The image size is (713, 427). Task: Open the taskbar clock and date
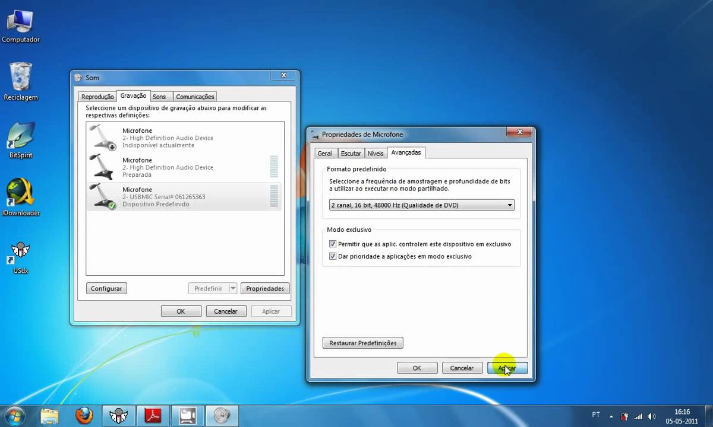pos(682,416)
